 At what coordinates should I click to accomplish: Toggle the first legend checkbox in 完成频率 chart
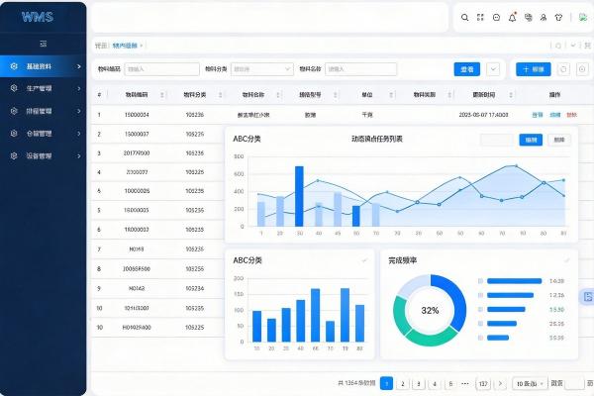(481, 281)
